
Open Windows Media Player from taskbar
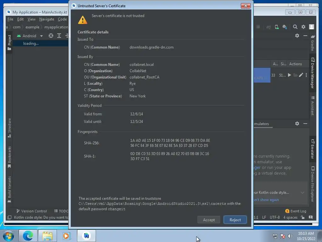click(x=66, y=236)
